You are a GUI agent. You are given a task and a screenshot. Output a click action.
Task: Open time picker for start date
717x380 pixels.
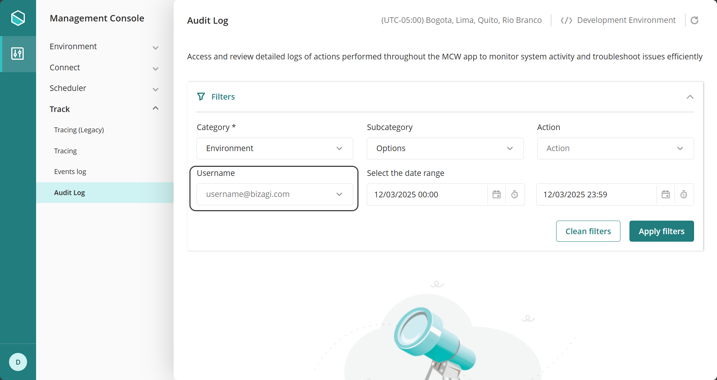[514, 194]
